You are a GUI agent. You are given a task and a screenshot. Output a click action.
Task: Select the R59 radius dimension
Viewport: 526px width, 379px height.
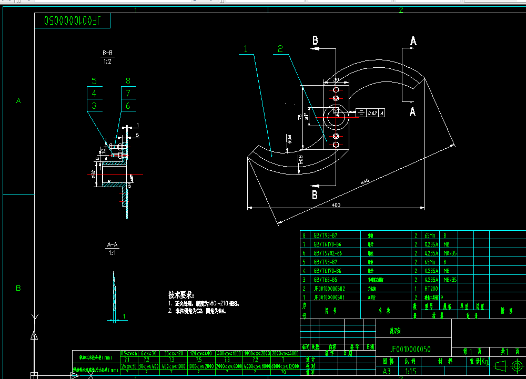click(289, 139)
